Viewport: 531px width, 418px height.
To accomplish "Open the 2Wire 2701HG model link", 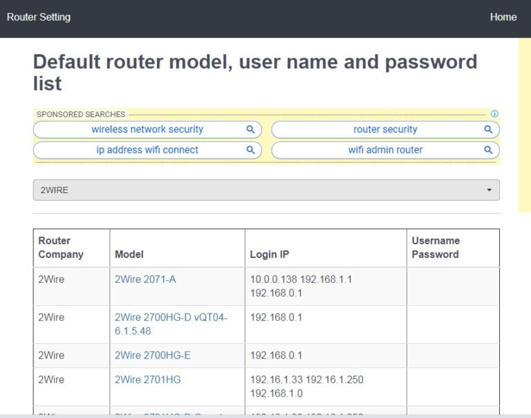I will pos(148,380).
